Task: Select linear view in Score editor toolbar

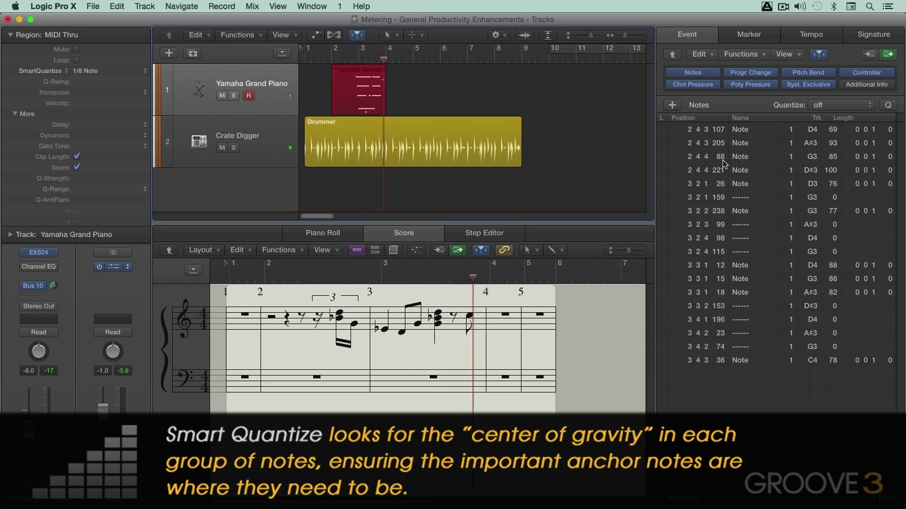Action: pyautogui.click(x=357, y=250)
